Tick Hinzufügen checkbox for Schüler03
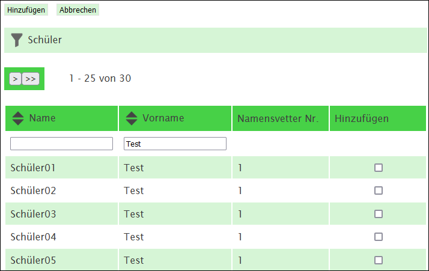The width and height of the screenshot is (429, 271). tap(379, 214)
